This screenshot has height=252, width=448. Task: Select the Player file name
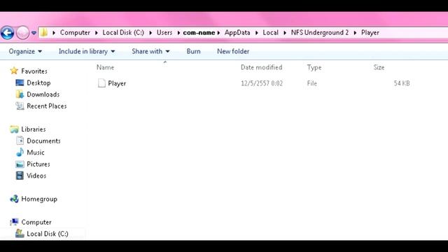click(x=117, y=83)
